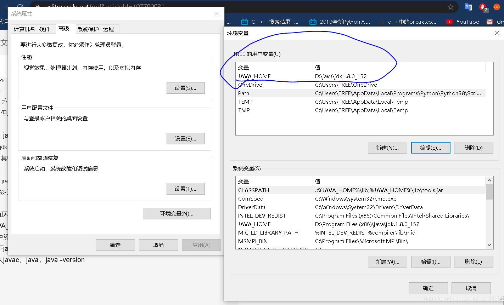
Task: Click 取消 in the 系统属性 dialog
Action: click(158, 245)
